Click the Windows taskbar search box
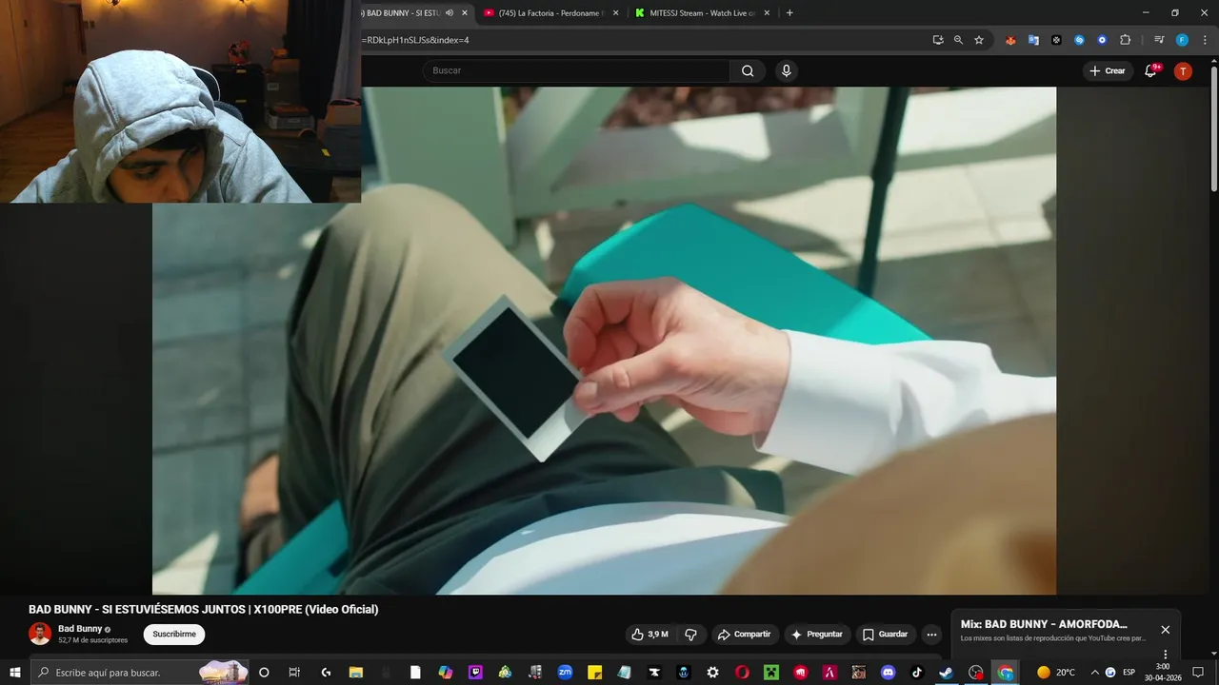1219x685 pixels. [x=140, y=673]
